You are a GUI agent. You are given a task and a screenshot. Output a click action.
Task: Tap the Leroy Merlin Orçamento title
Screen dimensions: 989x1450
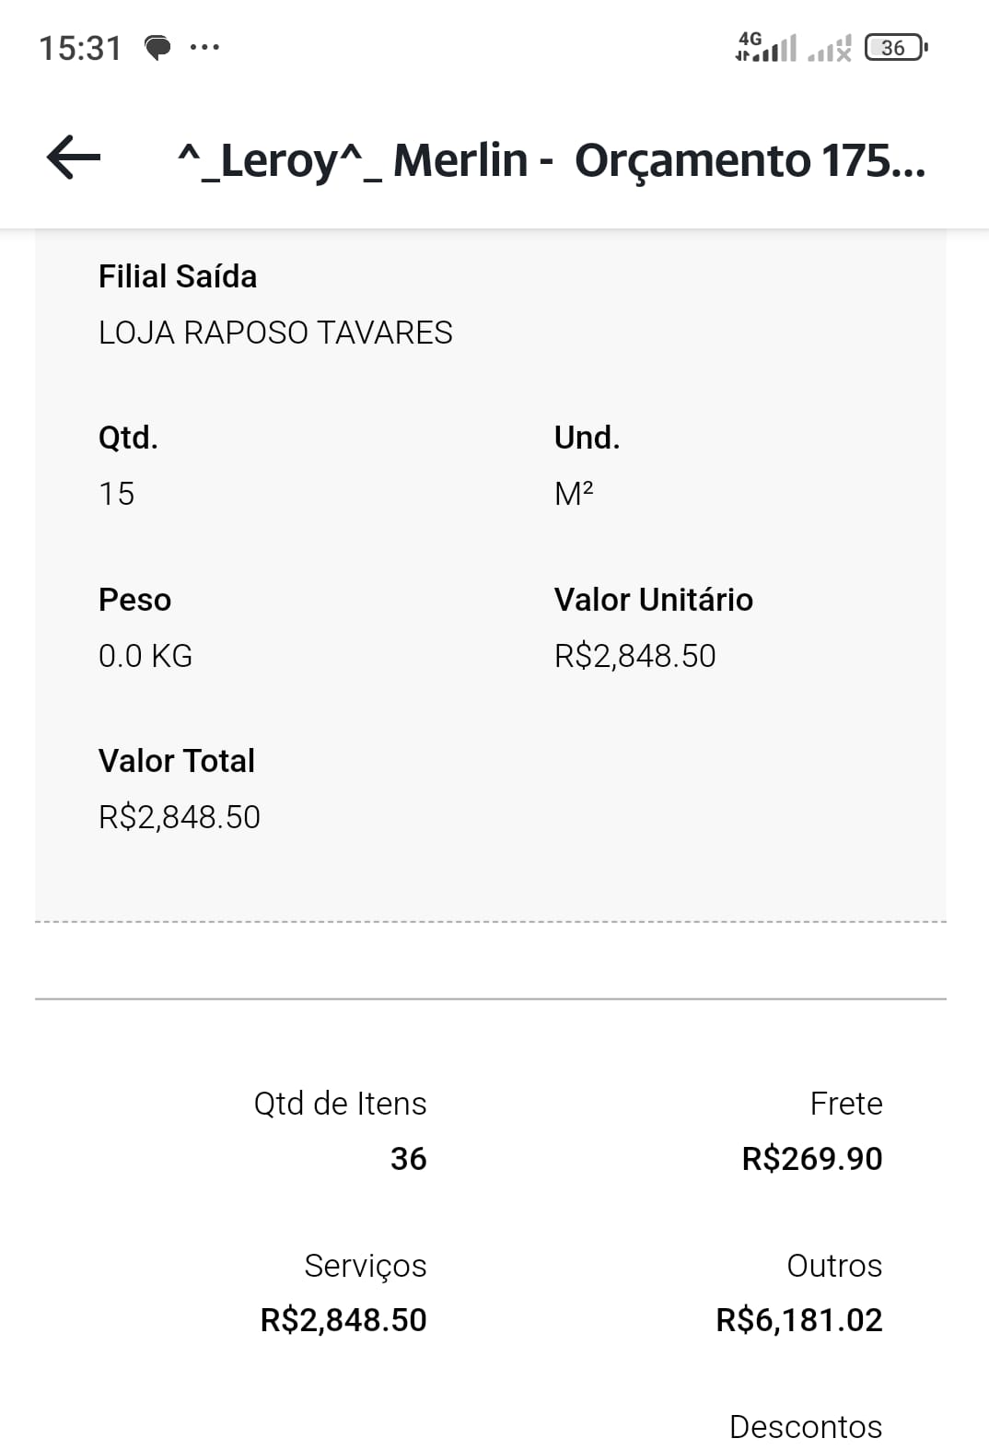[x=551, y=160]
